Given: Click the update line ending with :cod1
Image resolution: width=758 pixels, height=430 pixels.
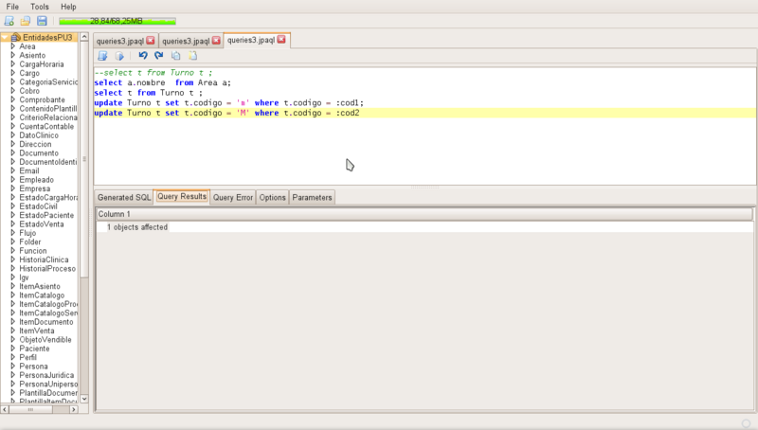Looking at the screenshot, I should (x=228, y=103).
